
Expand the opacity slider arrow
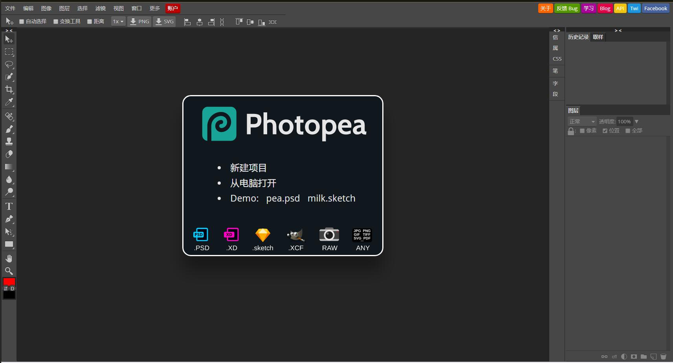click(636, 121)
